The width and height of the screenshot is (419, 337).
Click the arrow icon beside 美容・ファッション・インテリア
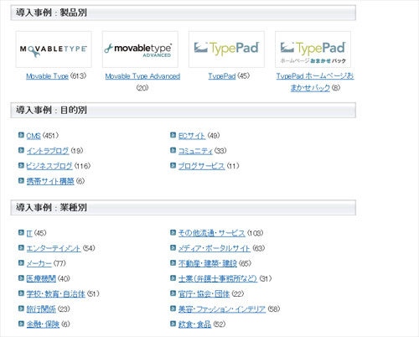pos(173,308)
